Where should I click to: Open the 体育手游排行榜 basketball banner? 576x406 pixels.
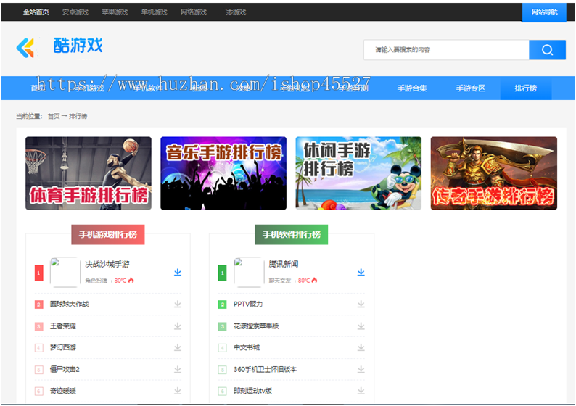(x=89, y=173)
